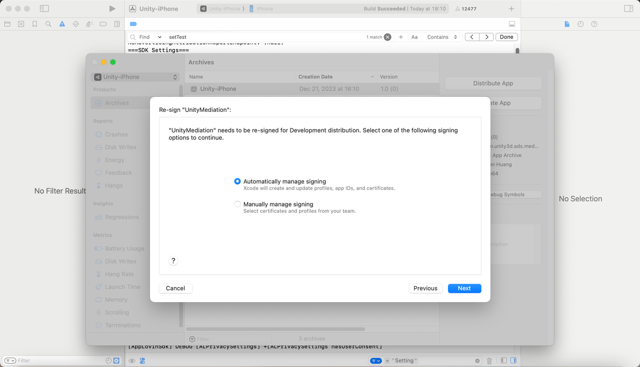
Task: Open the find navigator magnifier icon
Action: [x=48, y=24]
